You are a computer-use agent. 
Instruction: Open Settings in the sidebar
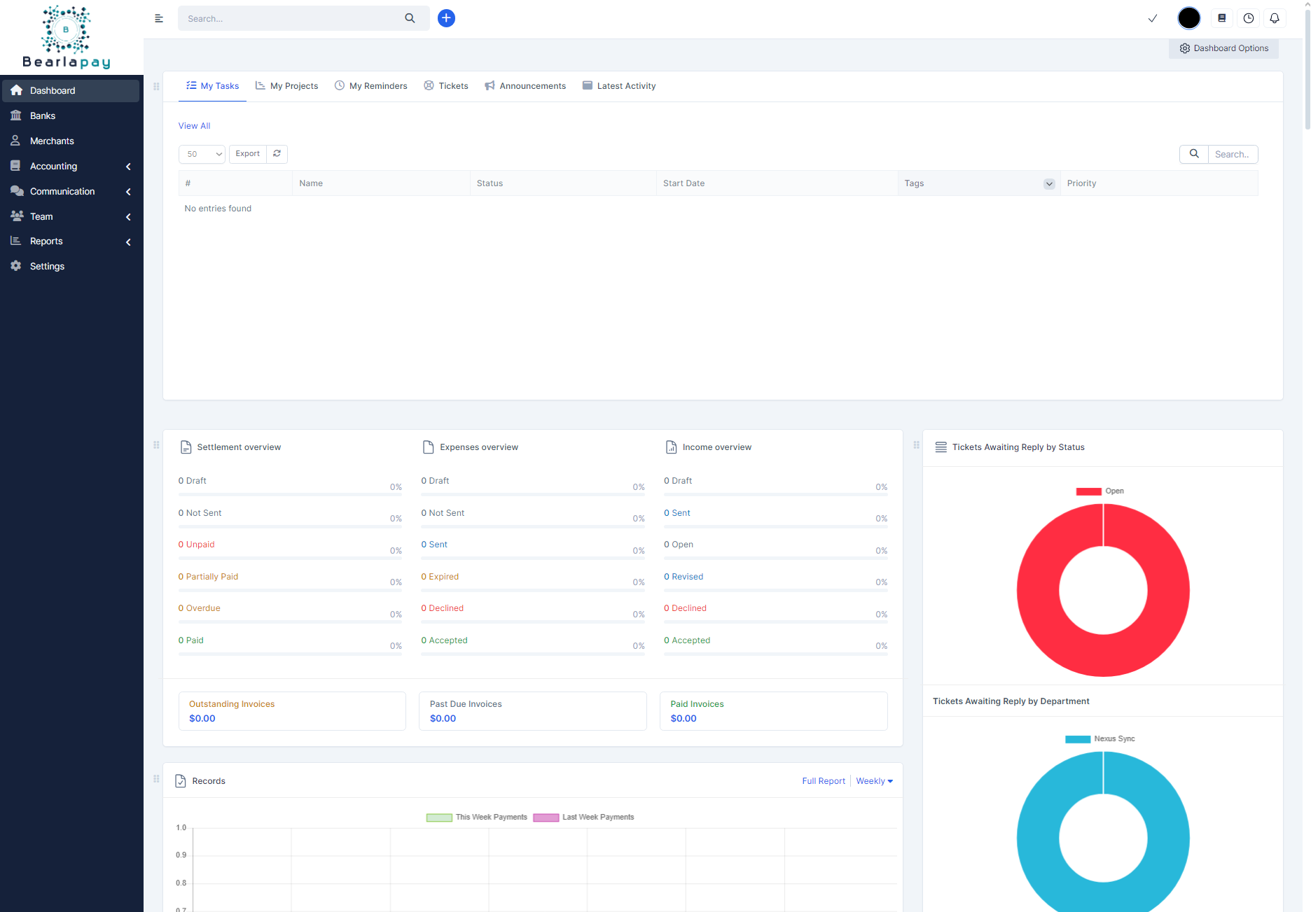pyautogui.click(x=71, y=266)
